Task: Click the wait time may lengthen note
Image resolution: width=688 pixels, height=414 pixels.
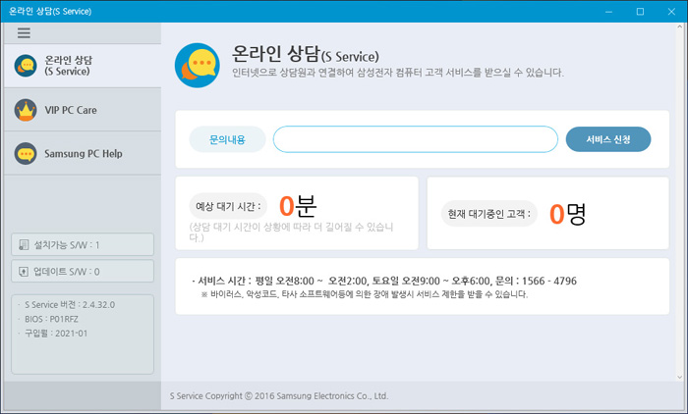Action: pyautogui.click(x=291, y=233)
